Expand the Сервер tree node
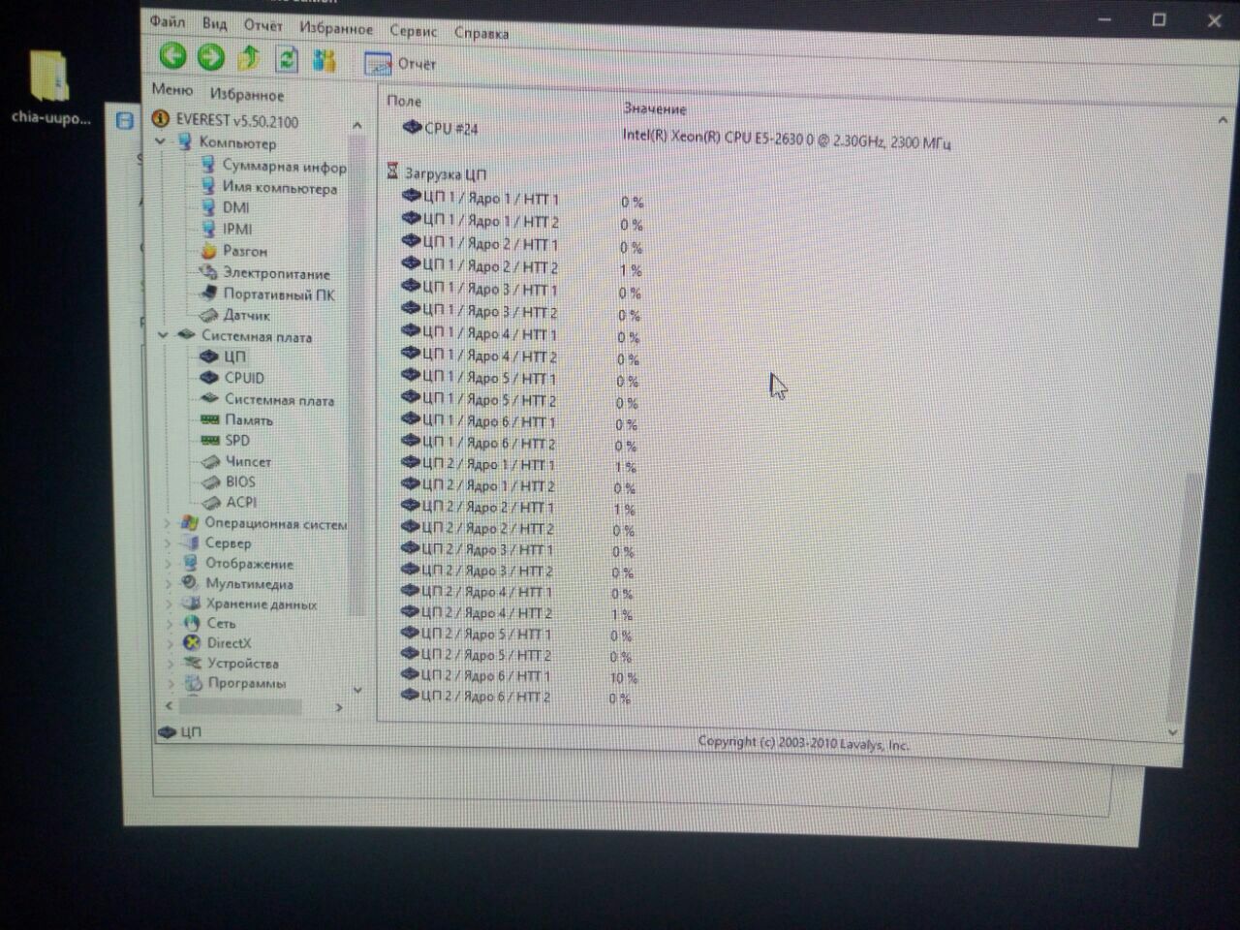The height and width of the screenshot is (930, 1240). point(168,543)
